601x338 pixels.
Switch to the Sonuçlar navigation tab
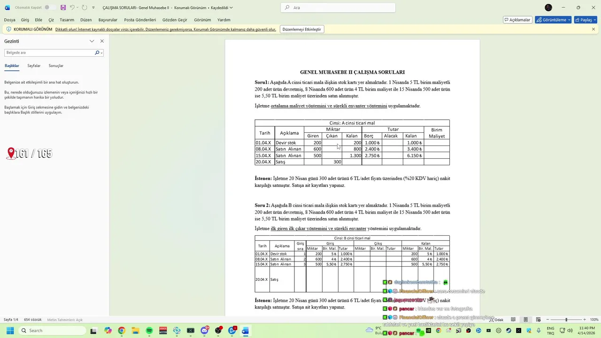click(56, 66)
